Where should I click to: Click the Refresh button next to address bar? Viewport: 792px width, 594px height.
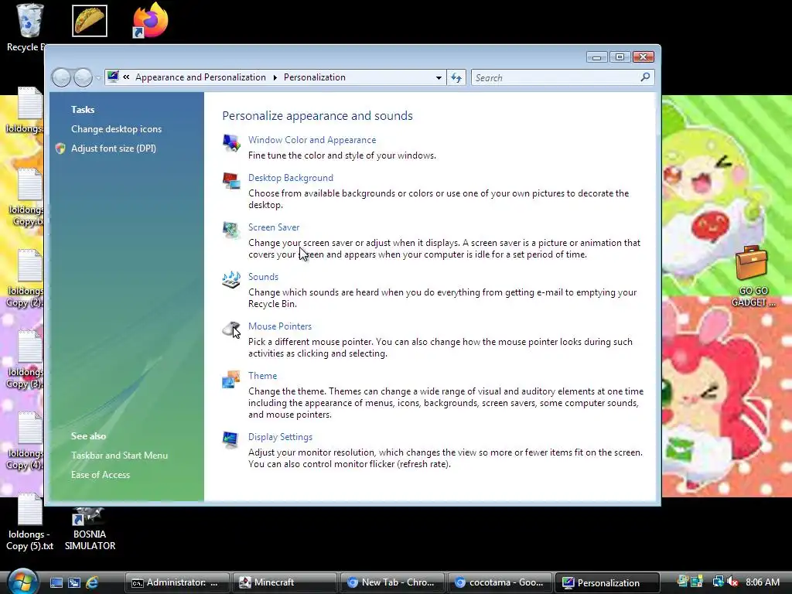coord(456,77)
